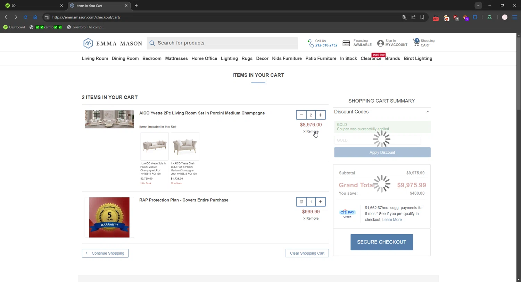Viewport: 521px width, 282px height.
Task: Open the 5 Year Warranty image
Action: (109, 217)
